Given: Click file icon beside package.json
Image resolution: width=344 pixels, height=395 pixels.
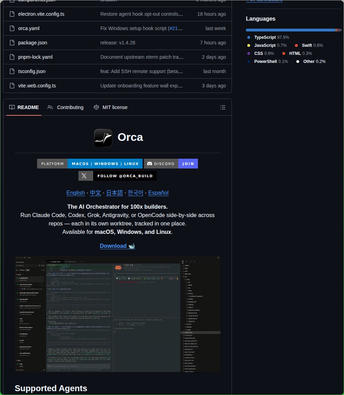Looking at the screenshot, I should 12,43.
